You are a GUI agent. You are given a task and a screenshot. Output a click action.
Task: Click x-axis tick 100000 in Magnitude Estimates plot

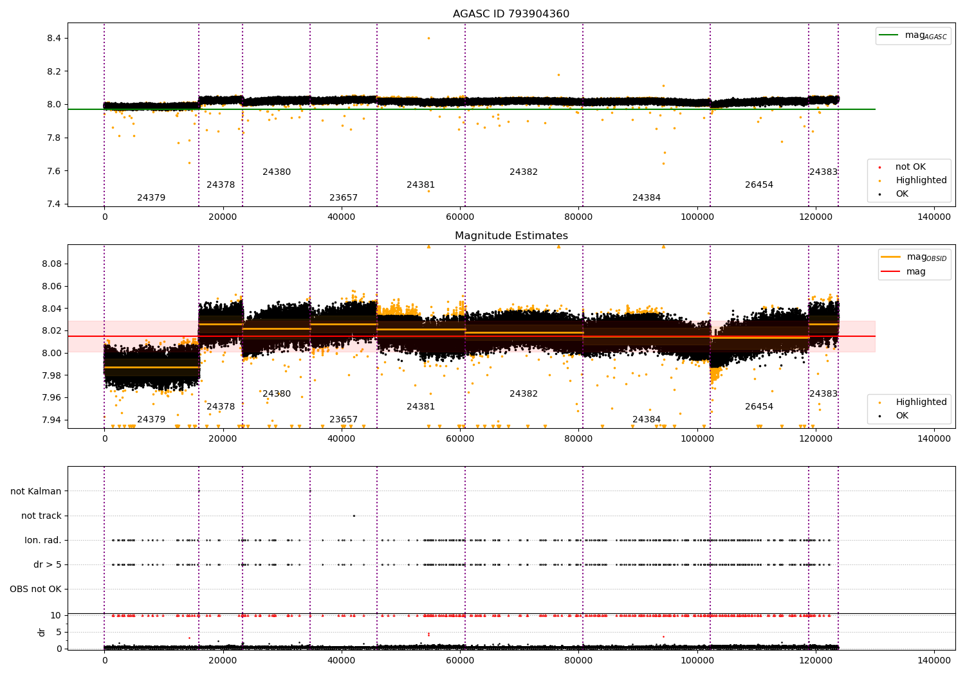(x=697, y=438)
